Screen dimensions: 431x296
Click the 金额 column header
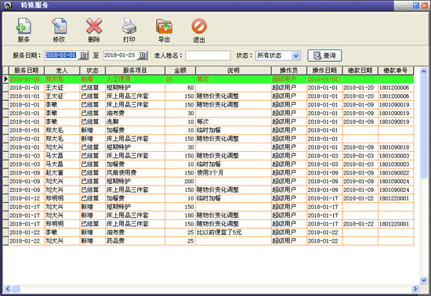[x=180, y=70]
